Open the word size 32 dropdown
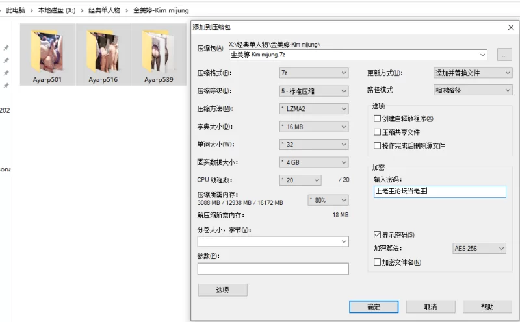 pos(314,144)
